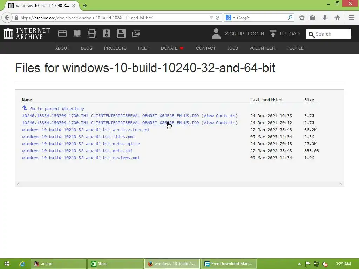This screenshot has width=359, height=269.
Task: Open the _archive.torrent file link
Action: pos(86,130)
